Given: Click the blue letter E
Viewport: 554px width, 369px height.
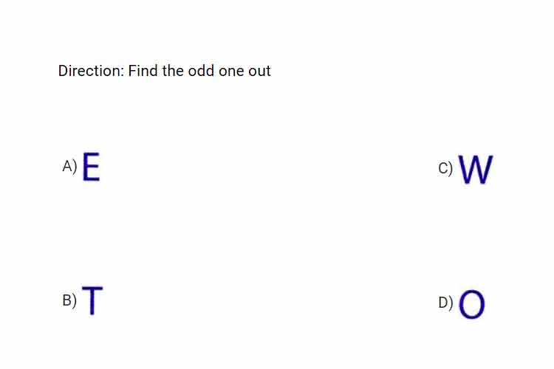Looking at the screenshot, I should click(x=91, y=167).
